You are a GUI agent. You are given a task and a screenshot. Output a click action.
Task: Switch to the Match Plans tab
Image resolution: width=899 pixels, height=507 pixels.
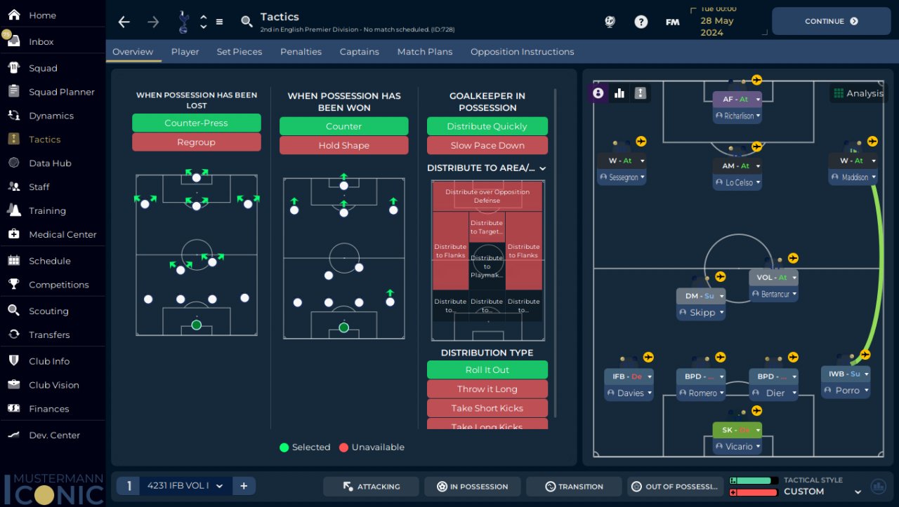coord(425,52)
